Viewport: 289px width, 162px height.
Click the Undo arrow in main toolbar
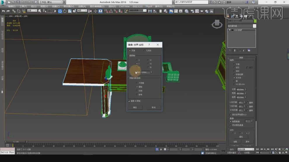[3, 11]
